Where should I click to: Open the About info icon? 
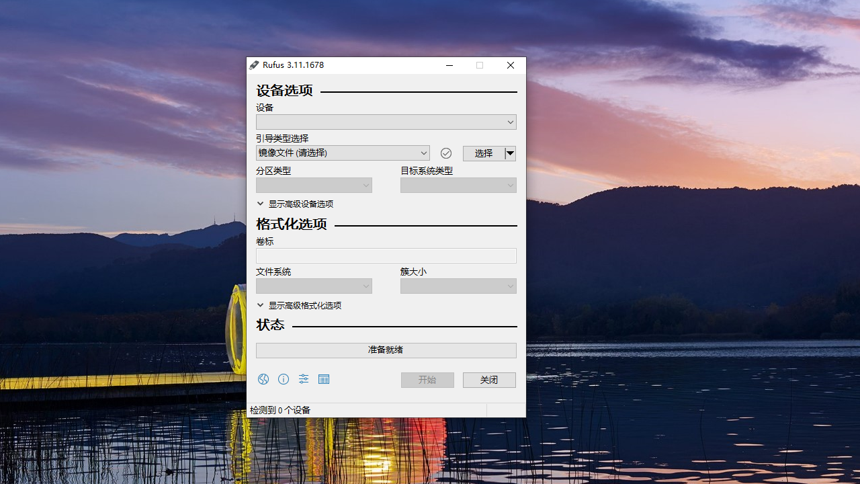(x=284, y=379)
